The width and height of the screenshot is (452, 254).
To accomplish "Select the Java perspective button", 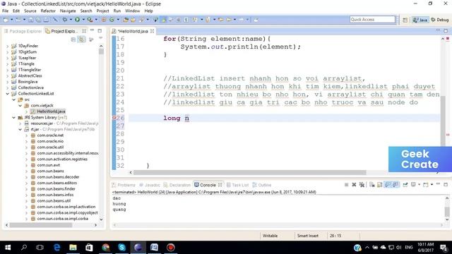I will click(x=420, y=20).
